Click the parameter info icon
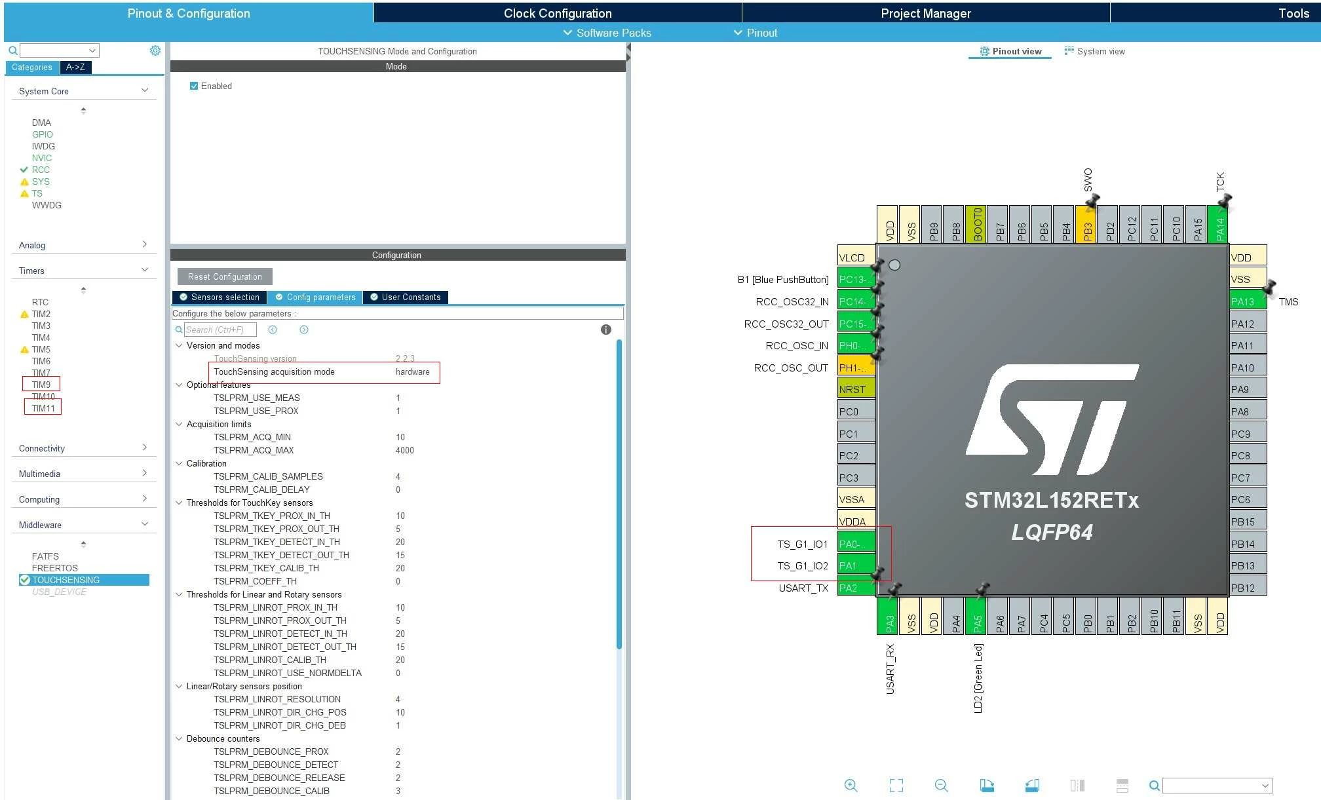 pos(605,330)
